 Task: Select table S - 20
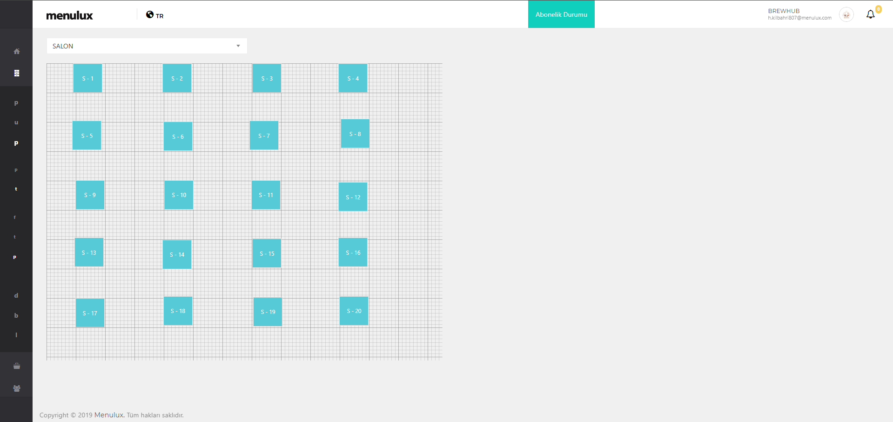coord(354,311)
